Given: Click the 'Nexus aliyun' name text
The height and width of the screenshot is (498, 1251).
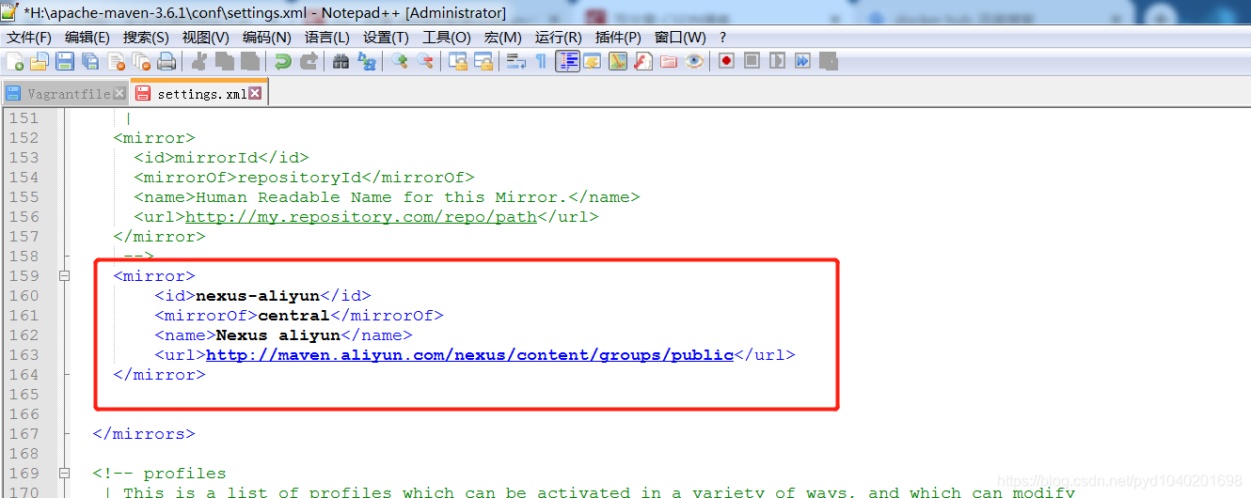Looking at the screenshot, I should (x=278, y=335).
